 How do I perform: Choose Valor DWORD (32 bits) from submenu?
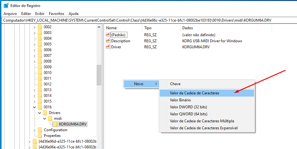(x=188, y=107)
